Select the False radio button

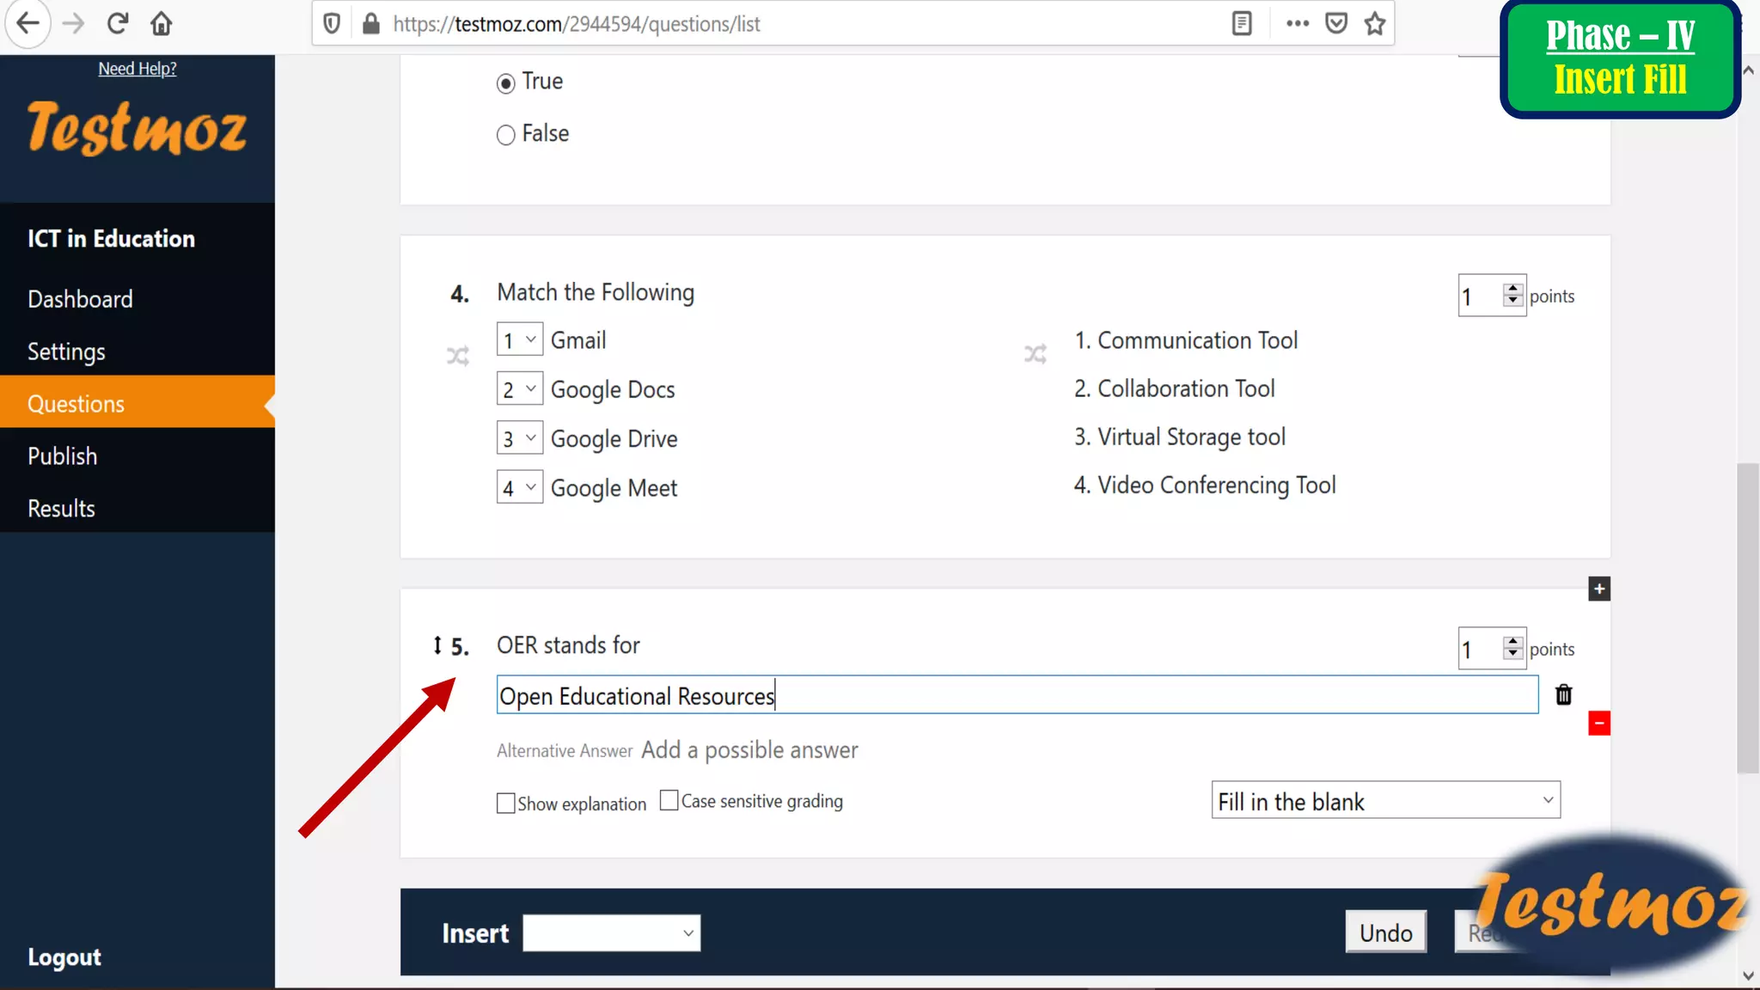(x=505, y=135)
